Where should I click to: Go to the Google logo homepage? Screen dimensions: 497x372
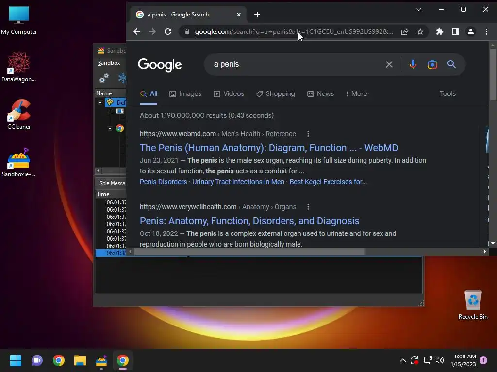(160, 65)
